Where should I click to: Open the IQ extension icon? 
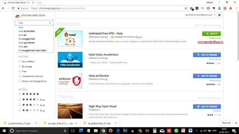click(x=202, y=8)
